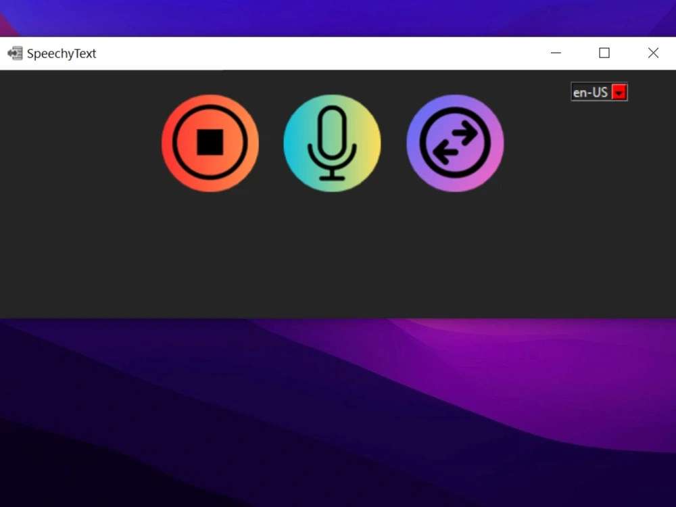This screenshot has width=676, height=507.
Task: Toggle speech playback off with stop control
Action: tap(210, 143)
